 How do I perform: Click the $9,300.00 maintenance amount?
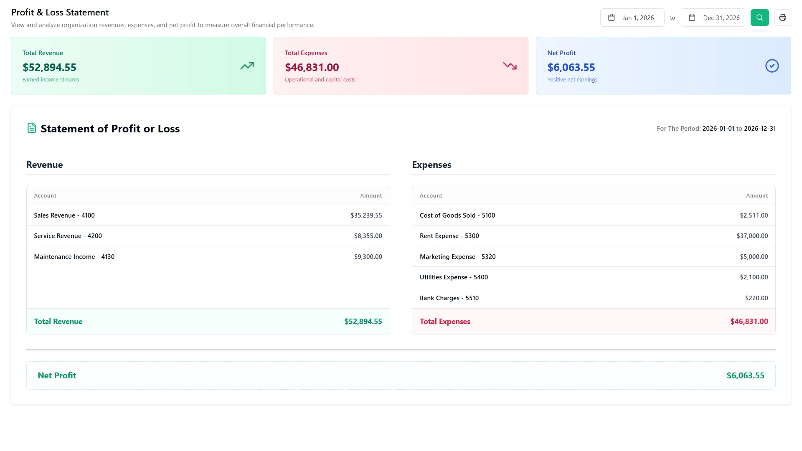368,257
